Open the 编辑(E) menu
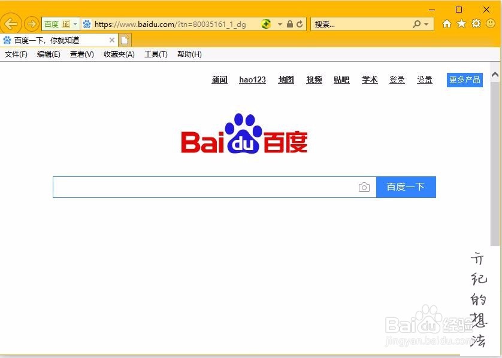502x358 pixels. [49, 54]
